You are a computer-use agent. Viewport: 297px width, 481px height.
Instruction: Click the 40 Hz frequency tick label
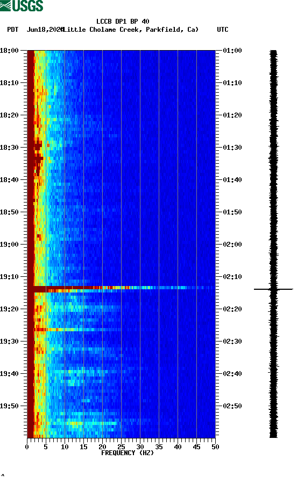click(178, 447)
